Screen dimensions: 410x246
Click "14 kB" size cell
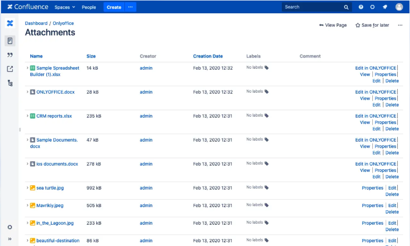[x=93, y=68]
